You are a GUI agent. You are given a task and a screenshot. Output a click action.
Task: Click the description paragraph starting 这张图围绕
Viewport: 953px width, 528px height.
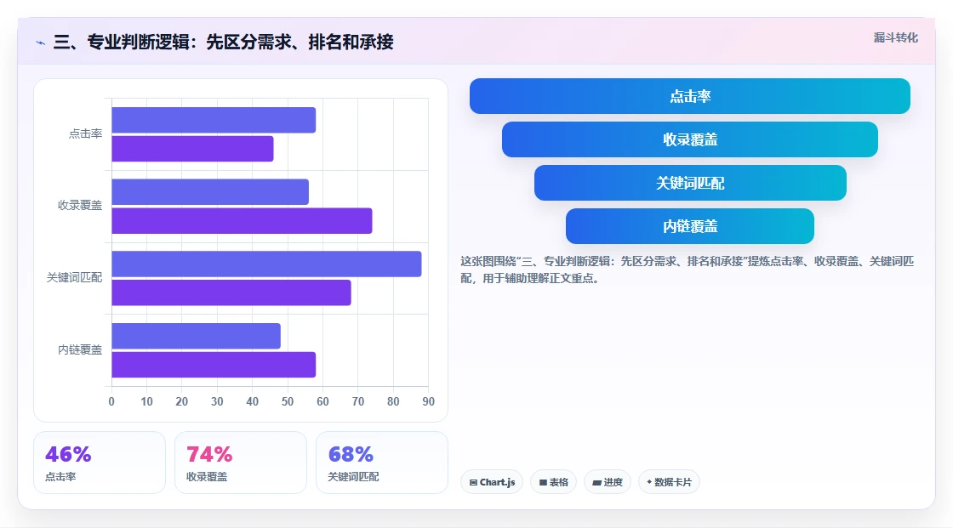687,270
